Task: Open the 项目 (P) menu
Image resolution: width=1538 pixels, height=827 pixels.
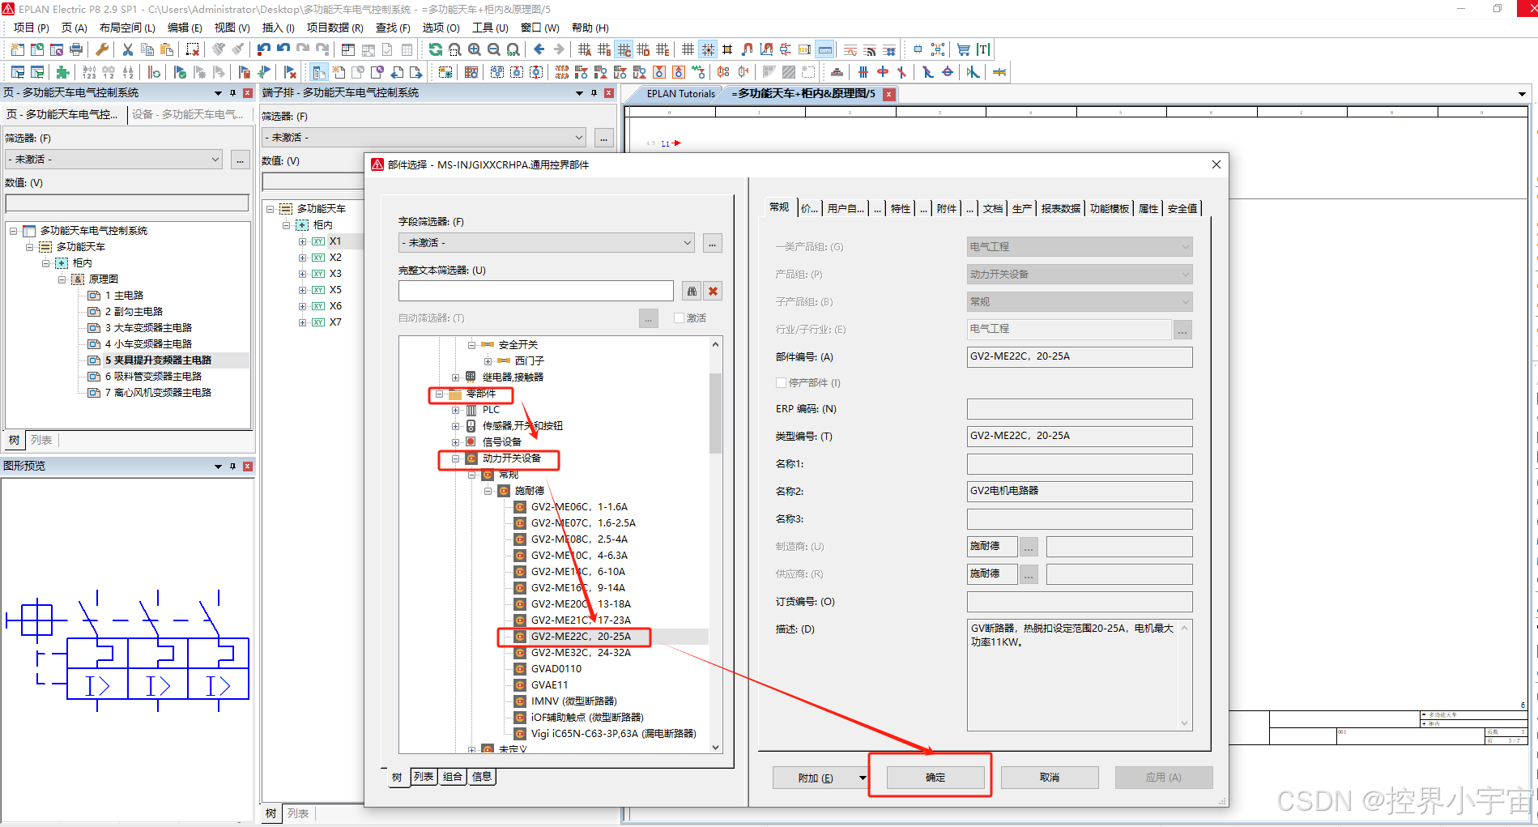Action: pyautogui.click(x=31, y=28)
